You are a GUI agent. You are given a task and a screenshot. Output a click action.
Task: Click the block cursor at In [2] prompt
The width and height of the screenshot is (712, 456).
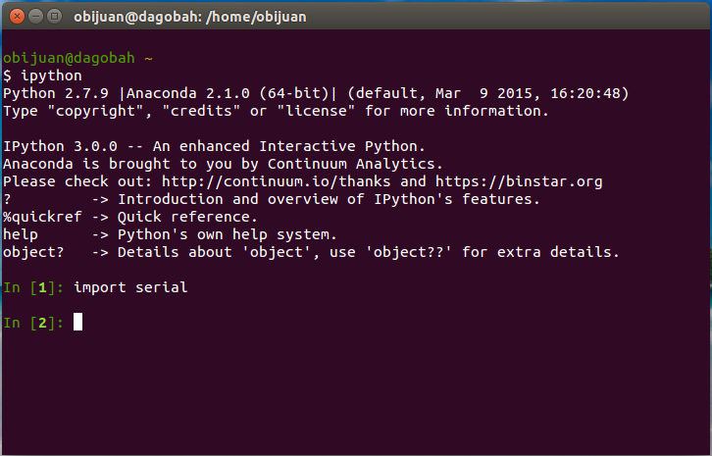(77, 322)
